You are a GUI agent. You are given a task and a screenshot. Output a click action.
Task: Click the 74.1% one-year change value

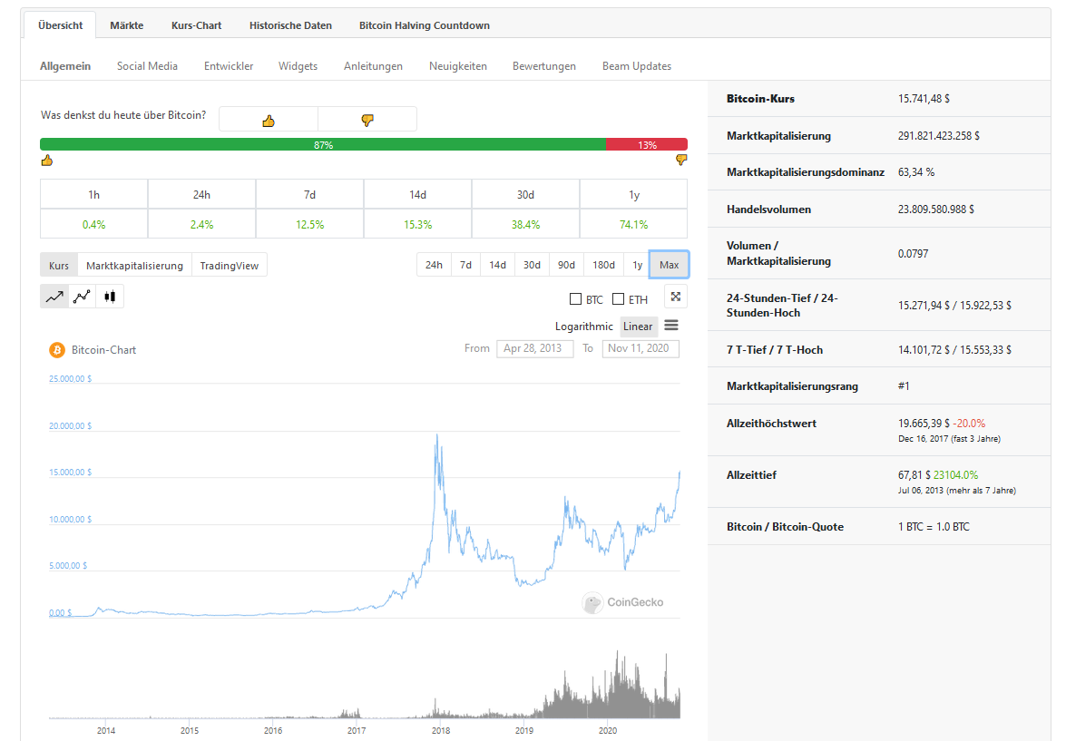click(x=633, y=224)
